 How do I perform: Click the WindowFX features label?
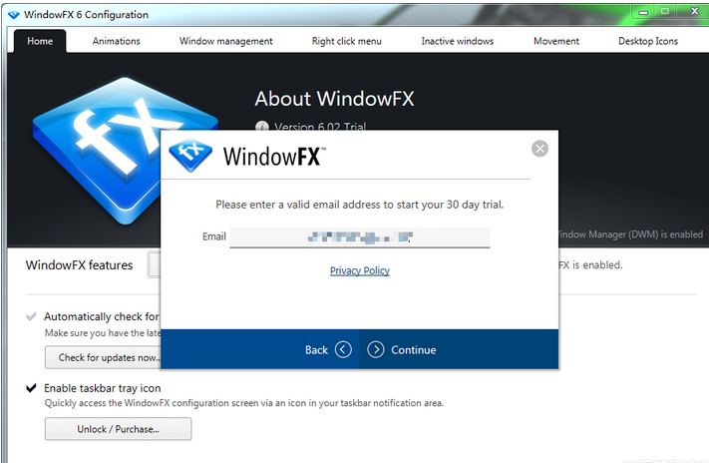(79, 265)
